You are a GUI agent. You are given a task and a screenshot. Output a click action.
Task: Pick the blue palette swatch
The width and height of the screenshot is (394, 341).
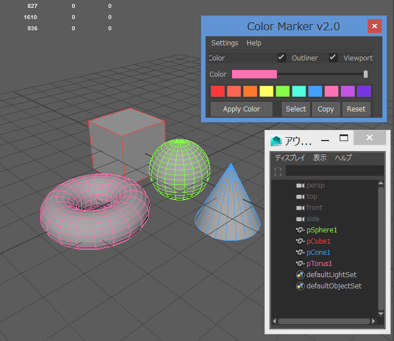pyautogui.click(x=315, y=91)
